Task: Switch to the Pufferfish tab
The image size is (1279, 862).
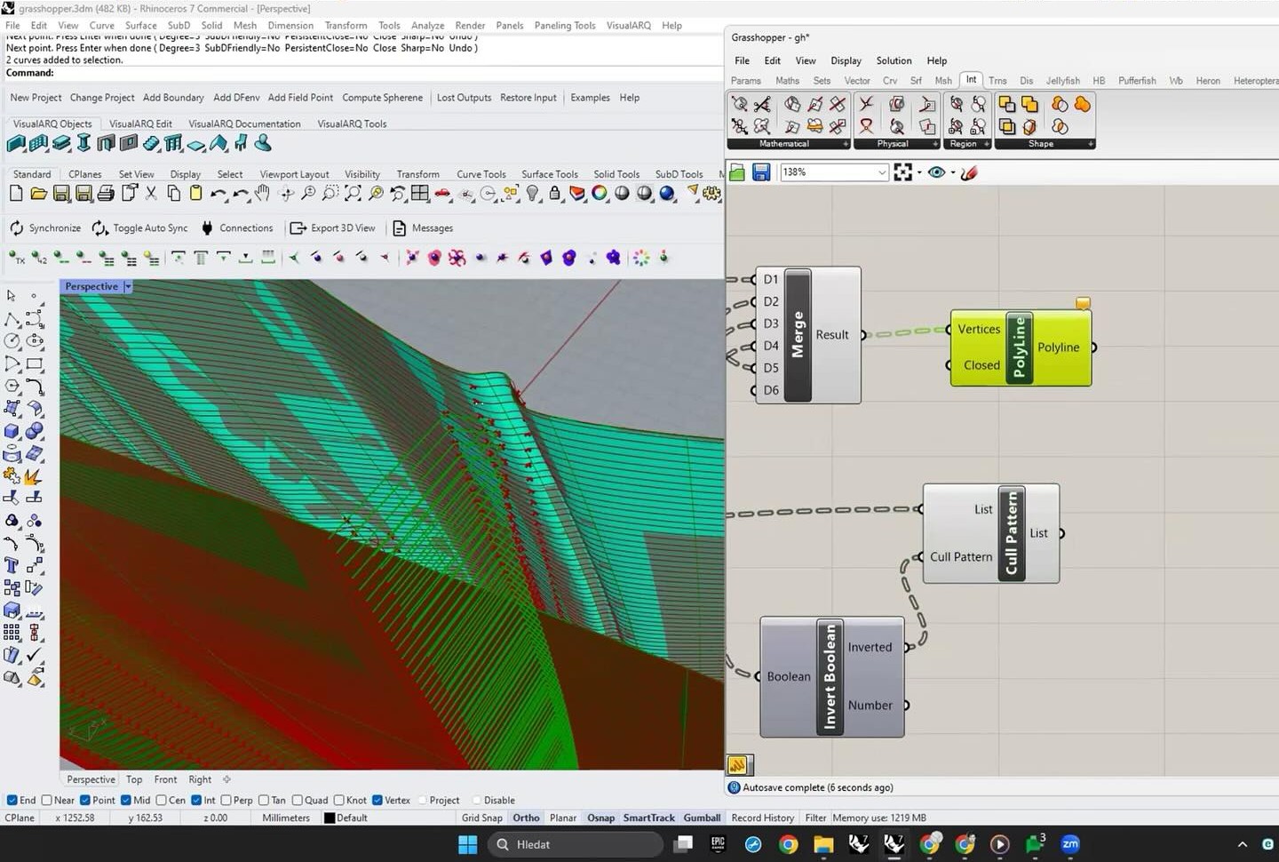Action: (1137, 80)
